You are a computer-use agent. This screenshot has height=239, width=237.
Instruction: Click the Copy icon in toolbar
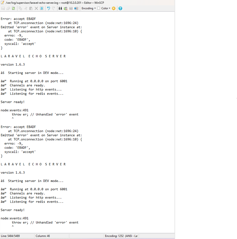pos(20,8)
